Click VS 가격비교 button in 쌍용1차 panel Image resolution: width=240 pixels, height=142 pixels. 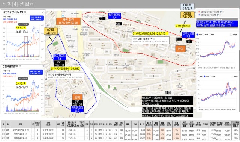click(x=23, y=79)
